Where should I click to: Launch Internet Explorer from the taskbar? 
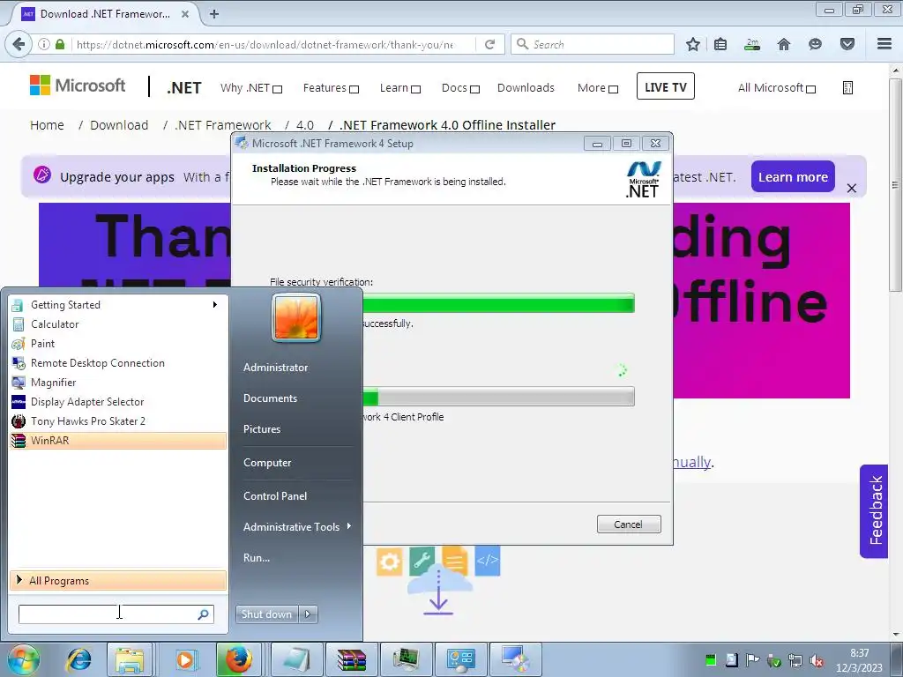[78, 659]
